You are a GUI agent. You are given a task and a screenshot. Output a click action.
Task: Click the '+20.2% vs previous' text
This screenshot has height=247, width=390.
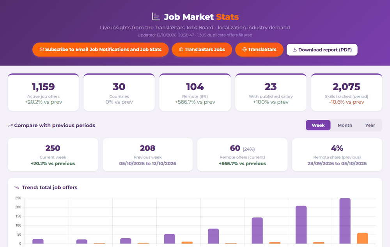point(53,163)
